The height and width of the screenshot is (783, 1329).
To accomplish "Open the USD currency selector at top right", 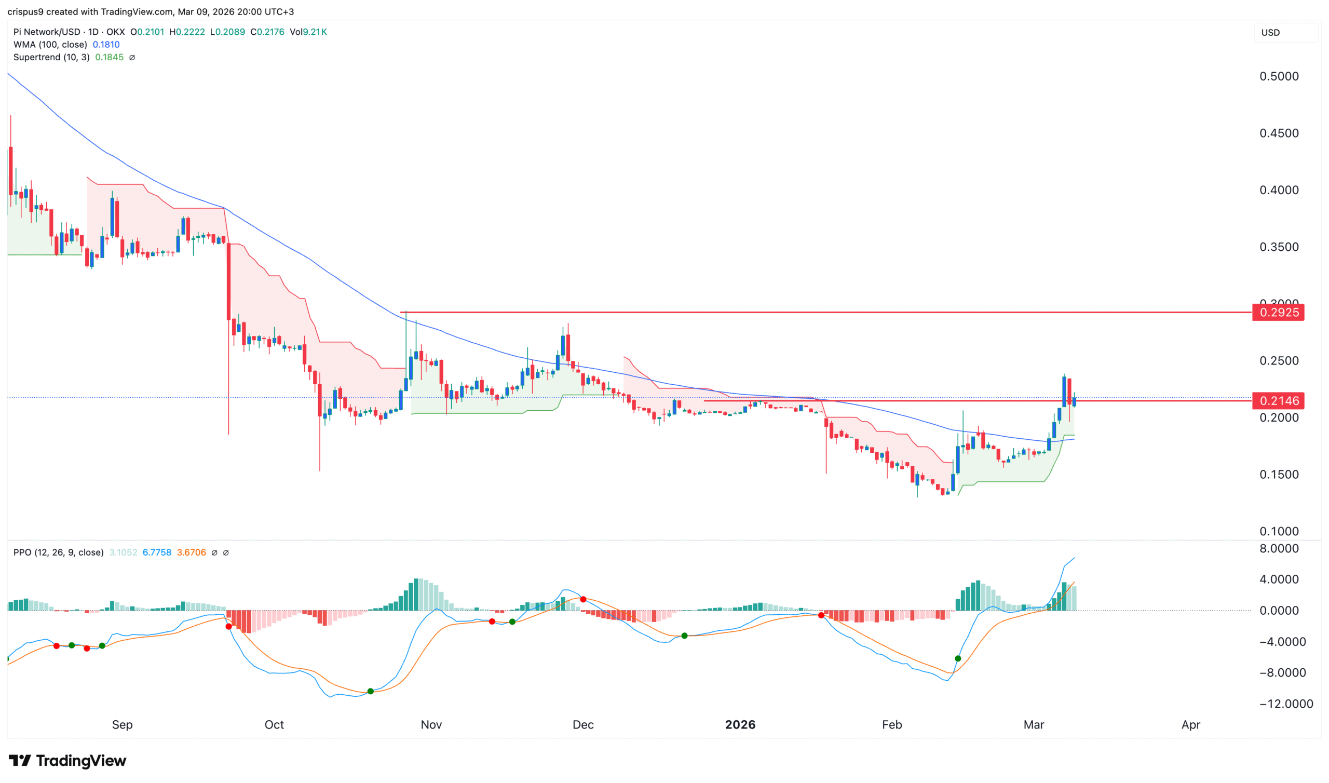I will pos(1270,32).
